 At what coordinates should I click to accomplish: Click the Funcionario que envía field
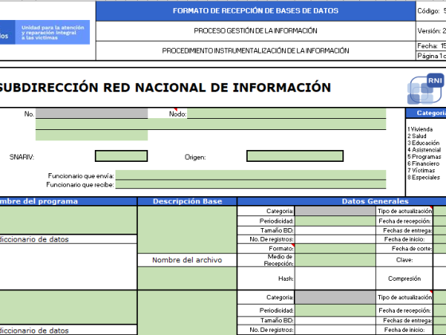(x=251, y=175)
